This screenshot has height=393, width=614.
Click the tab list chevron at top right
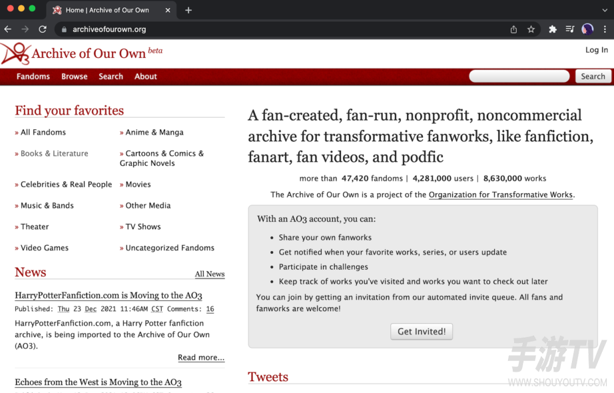[x=605, y=11]
